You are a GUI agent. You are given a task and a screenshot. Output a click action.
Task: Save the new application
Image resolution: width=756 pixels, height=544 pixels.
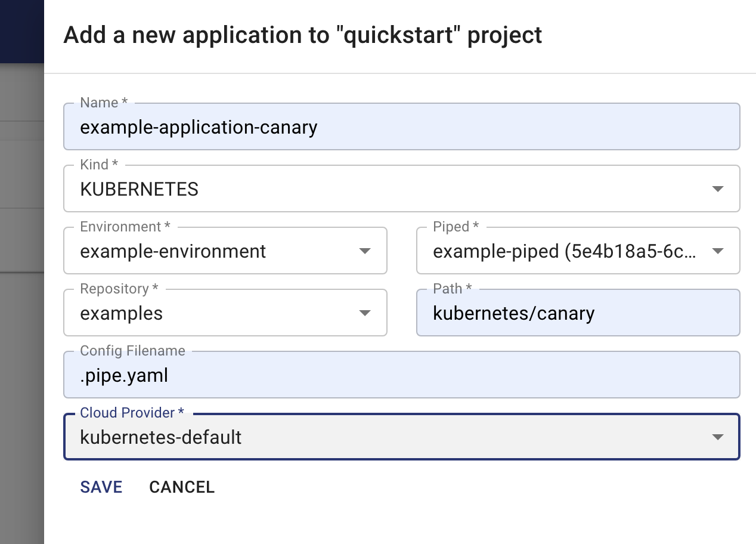pos(101,487)
